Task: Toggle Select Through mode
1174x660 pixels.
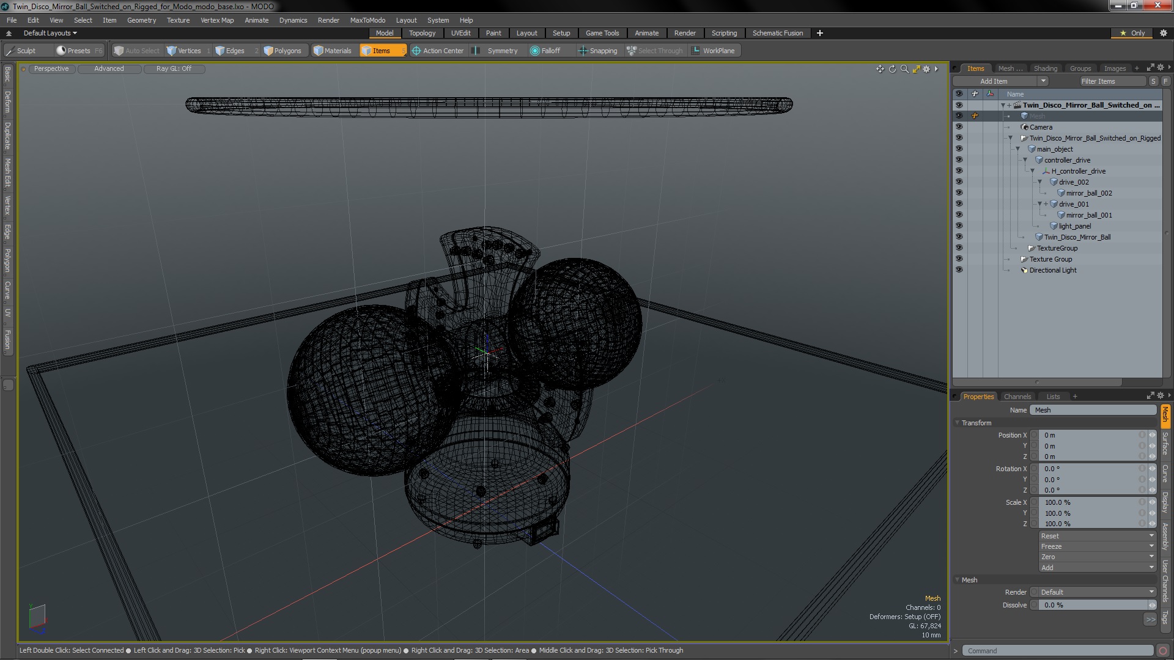Action: point(655,51)
